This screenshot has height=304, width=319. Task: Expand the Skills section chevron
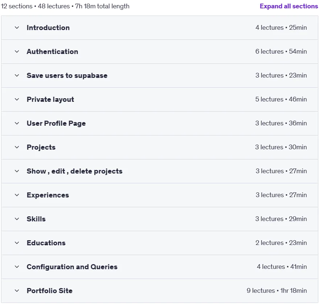(x=17, y=219)
